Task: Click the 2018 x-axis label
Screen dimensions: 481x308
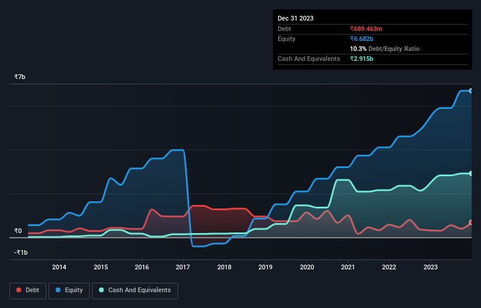Action: [224, 267]
